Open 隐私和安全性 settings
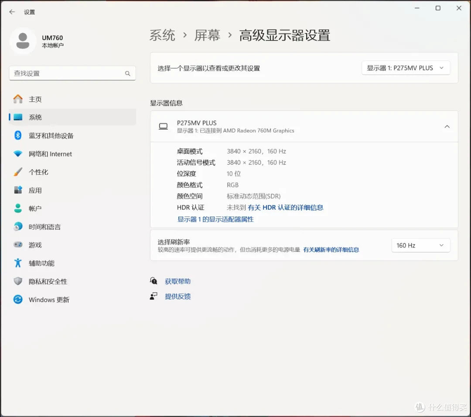 (72, 281)
